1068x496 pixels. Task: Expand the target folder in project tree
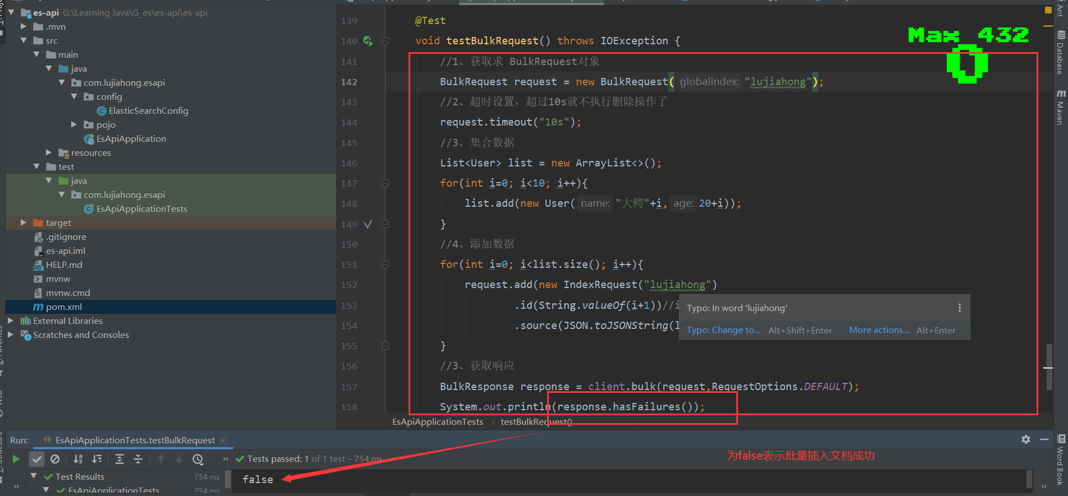(23, 222)
